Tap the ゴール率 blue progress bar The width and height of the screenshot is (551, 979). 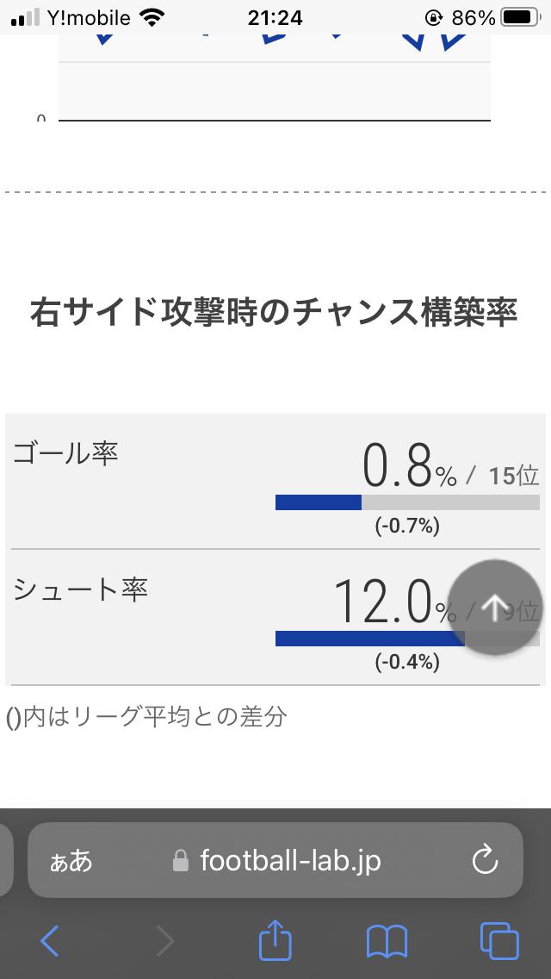319,502
